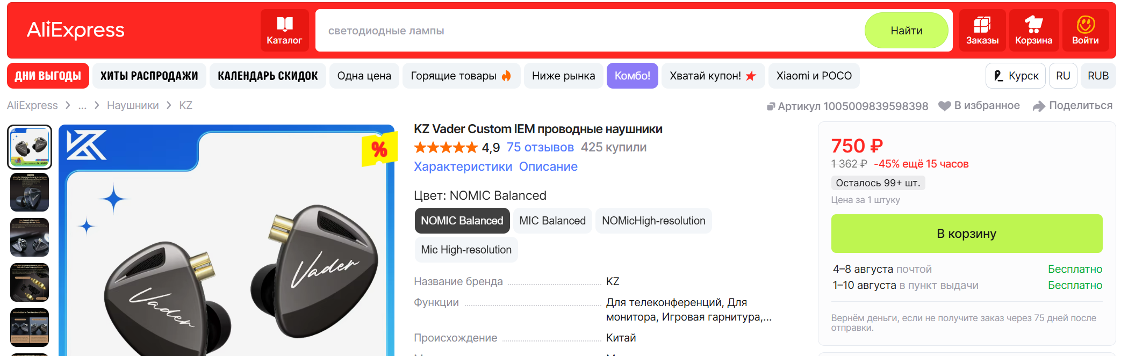Viewport: 1121px width, 356px height.
Task: Click the Артикул 1005009839598398 text
Action: [x=853, y=106]
